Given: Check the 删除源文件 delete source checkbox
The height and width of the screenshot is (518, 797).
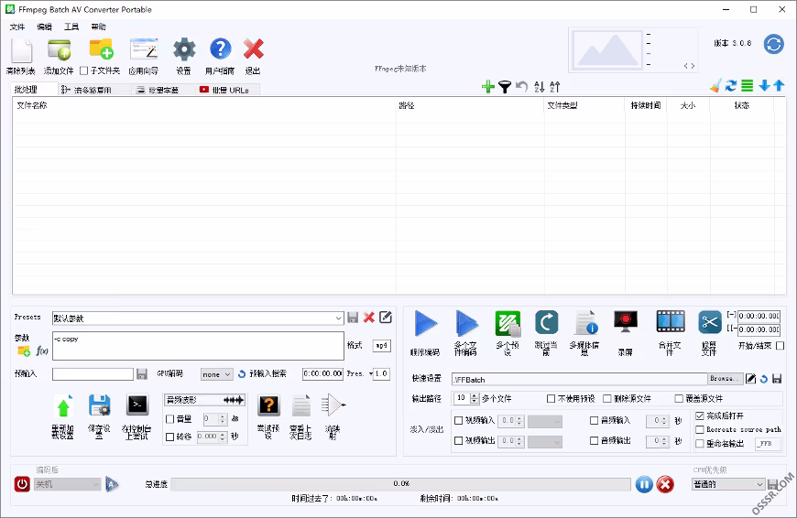Looking at the screenshot, I should pyautogui.click(x=606, y=399).
